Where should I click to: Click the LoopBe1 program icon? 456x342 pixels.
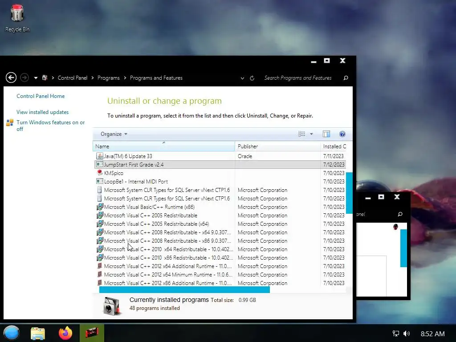click(x=99, y=181)
